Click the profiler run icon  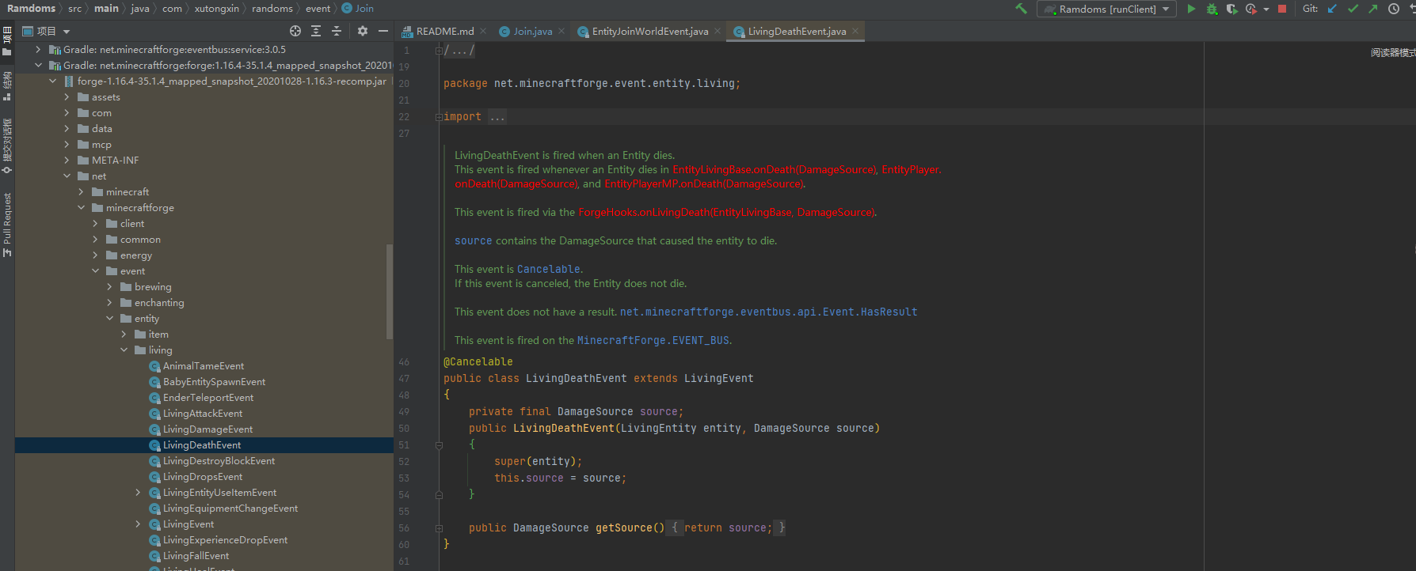[x=1251, y=9]
